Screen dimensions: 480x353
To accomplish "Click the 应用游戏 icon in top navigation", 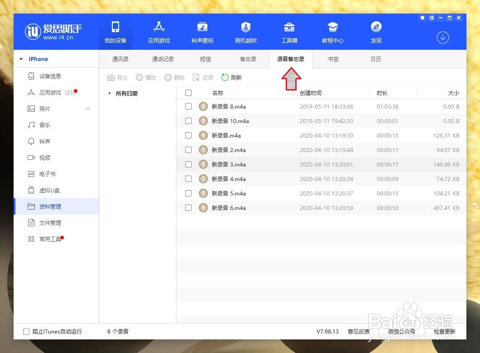I will pyautogui.click(x=158, y=32).
